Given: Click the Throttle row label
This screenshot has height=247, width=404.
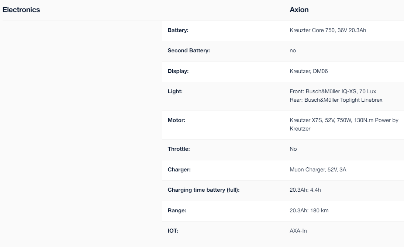Looking at the screenshot, I should (x=179, y=149).
